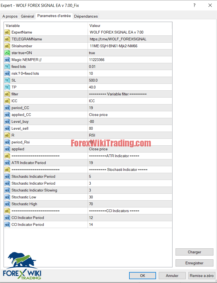This screenshot has width=217, height=283.
Task: Edit ATR Indicator Period value 19
Action: click(x=130, y=163)
